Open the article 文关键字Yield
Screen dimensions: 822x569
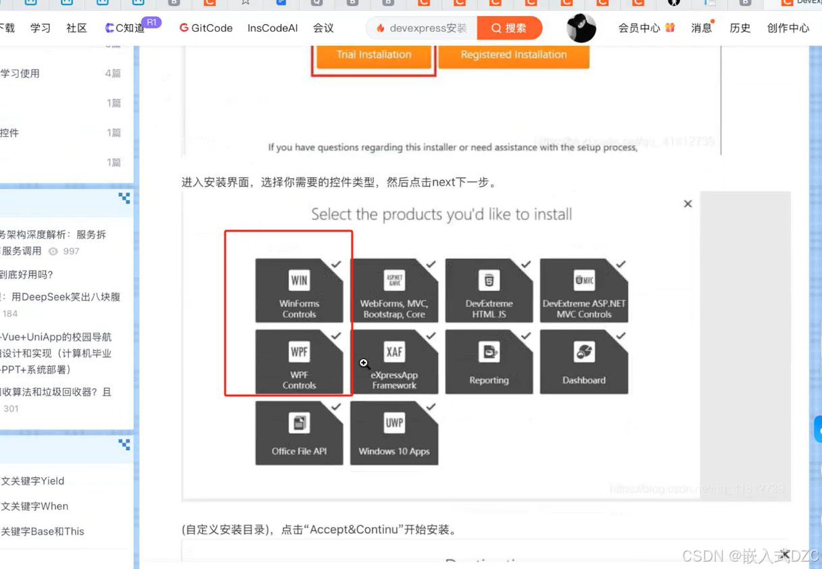(x=32, y=481)
